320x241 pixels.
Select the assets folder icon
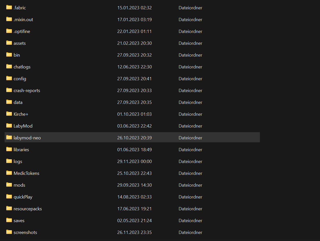click(9, 43)
